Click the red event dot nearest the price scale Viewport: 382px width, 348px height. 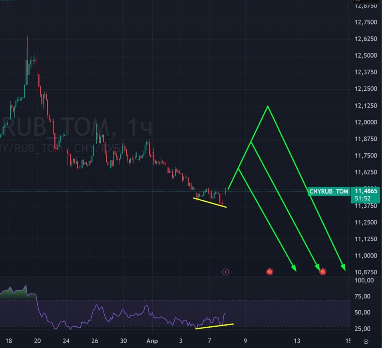(322, 272)
